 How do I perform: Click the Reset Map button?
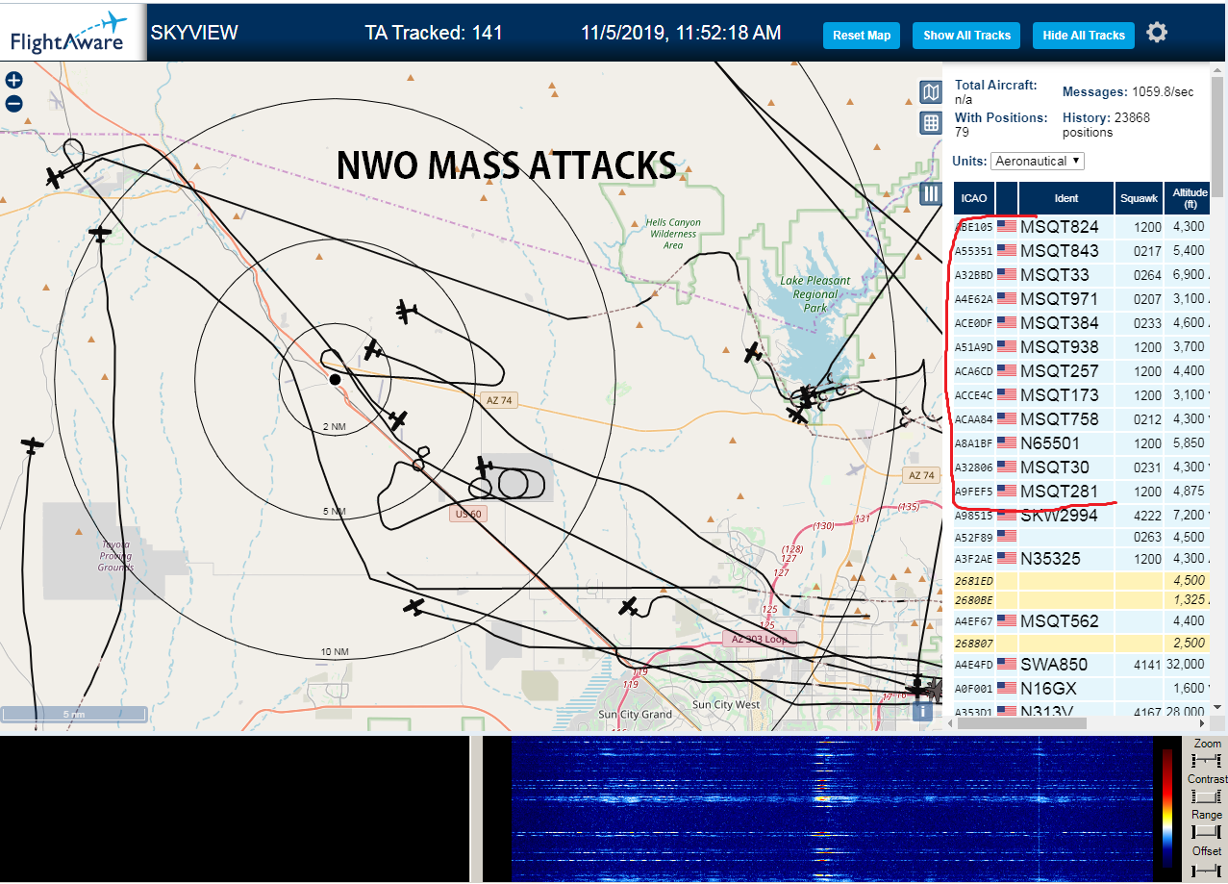point(862,36)
